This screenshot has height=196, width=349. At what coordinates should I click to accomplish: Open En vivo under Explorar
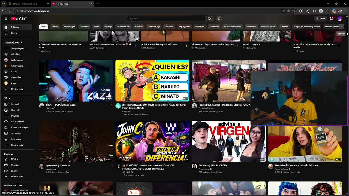click(x=17, y=171)
